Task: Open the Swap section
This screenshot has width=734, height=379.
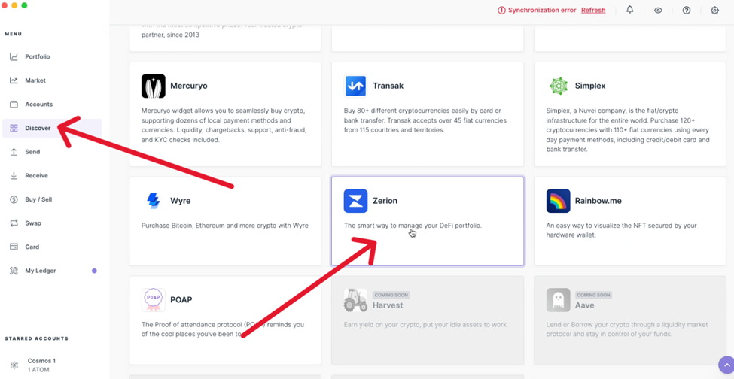Action: 33,223
